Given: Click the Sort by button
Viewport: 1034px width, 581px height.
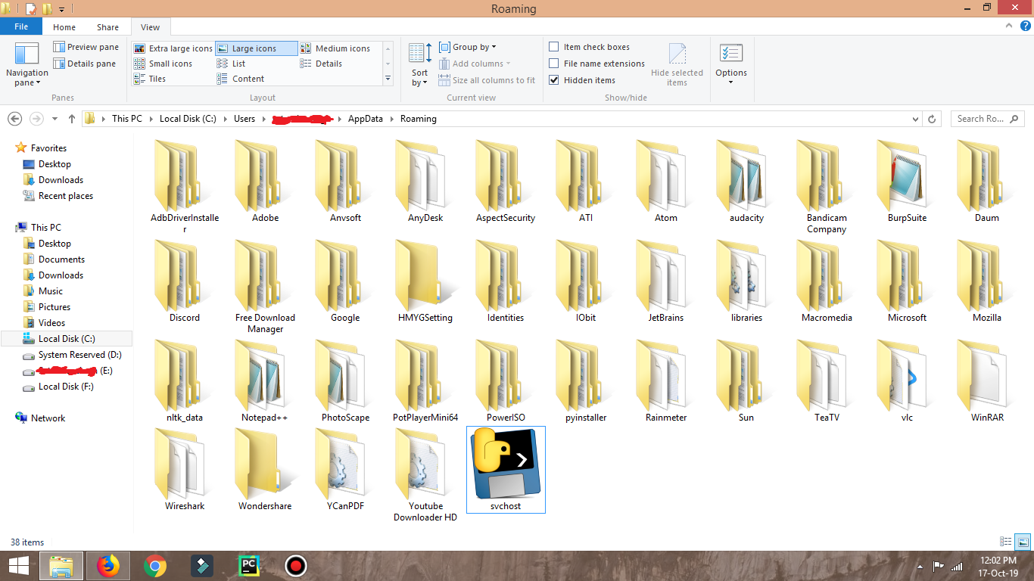Looking at the screenshot, I should 420,65.
